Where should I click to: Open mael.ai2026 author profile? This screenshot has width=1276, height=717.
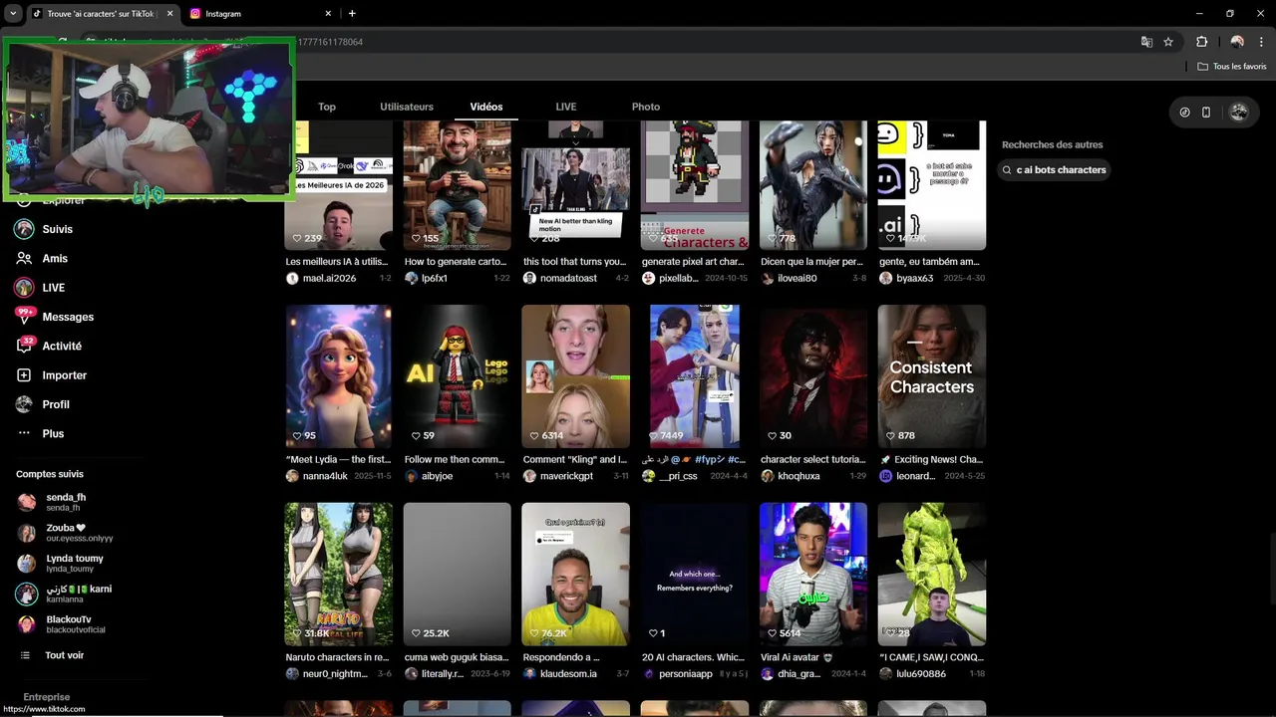tap(329, 278)
